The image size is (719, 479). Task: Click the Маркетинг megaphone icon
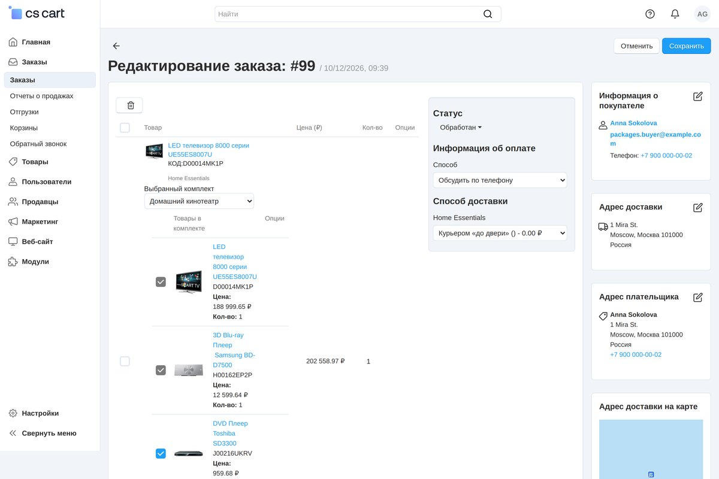tap(13, 222)
